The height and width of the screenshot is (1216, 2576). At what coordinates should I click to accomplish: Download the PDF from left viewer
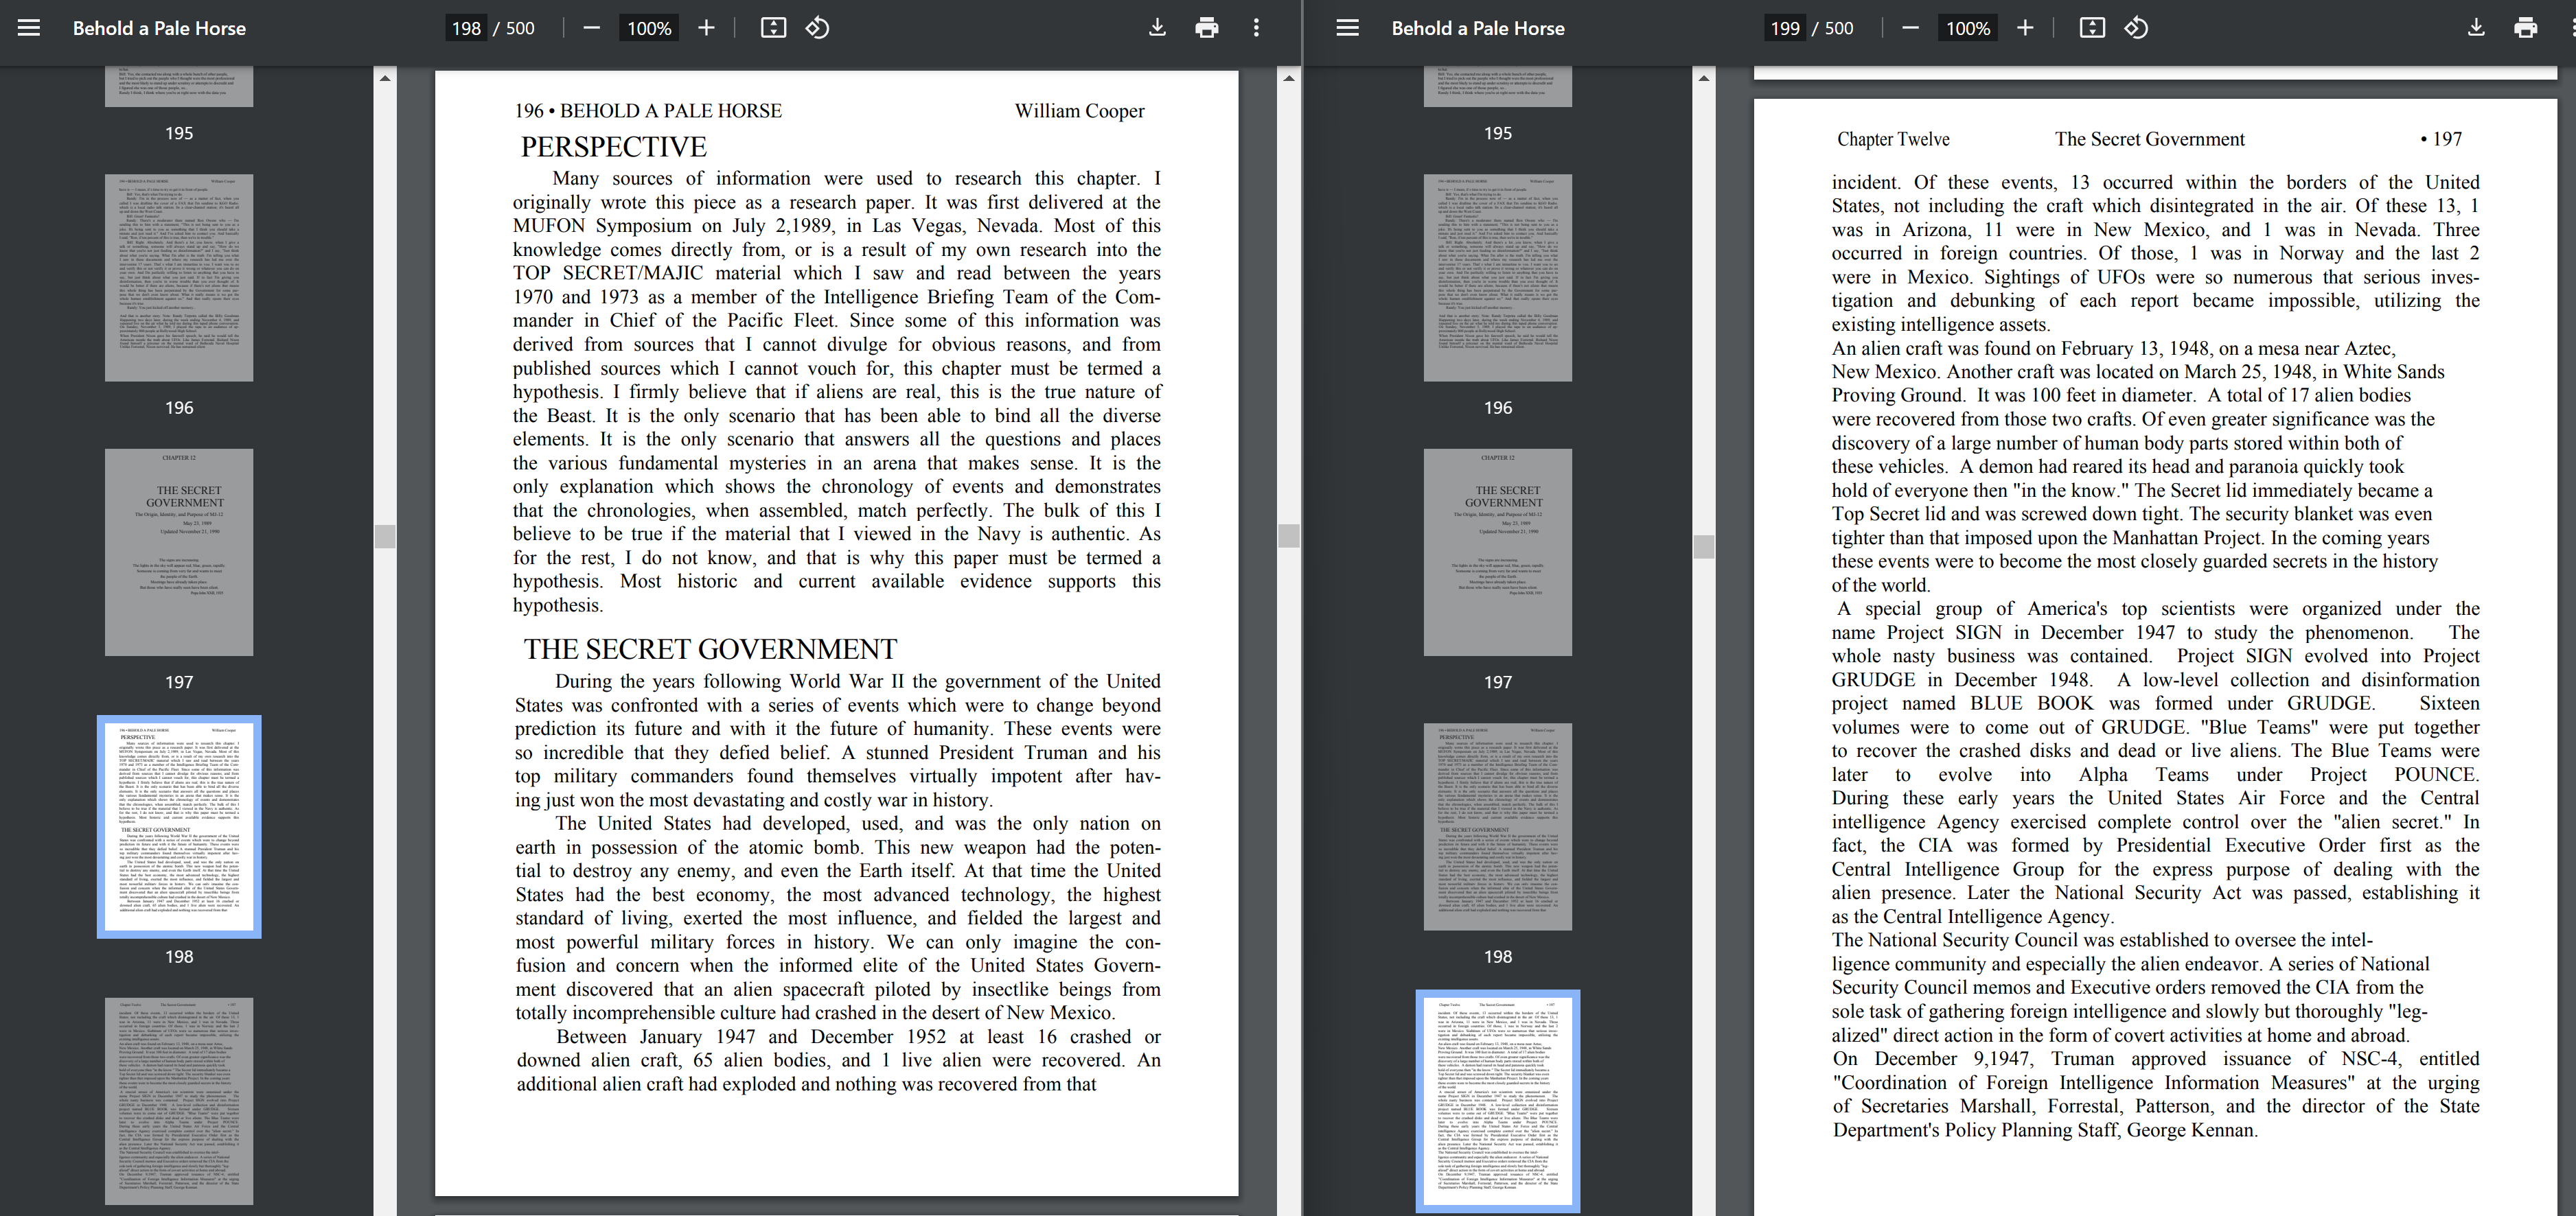click(1157, 28)
